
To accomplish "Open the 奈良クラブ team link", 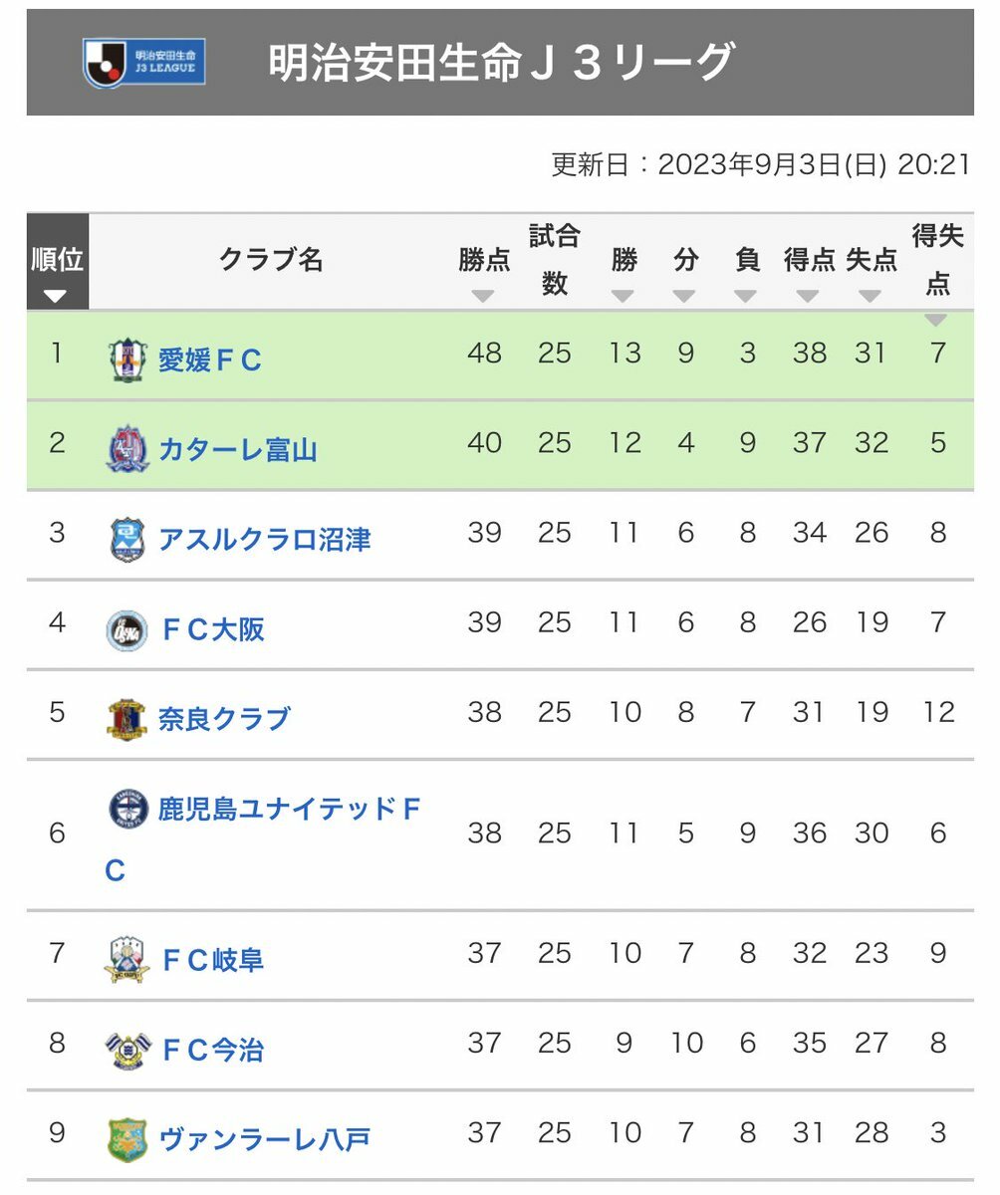I will point(224,719).
